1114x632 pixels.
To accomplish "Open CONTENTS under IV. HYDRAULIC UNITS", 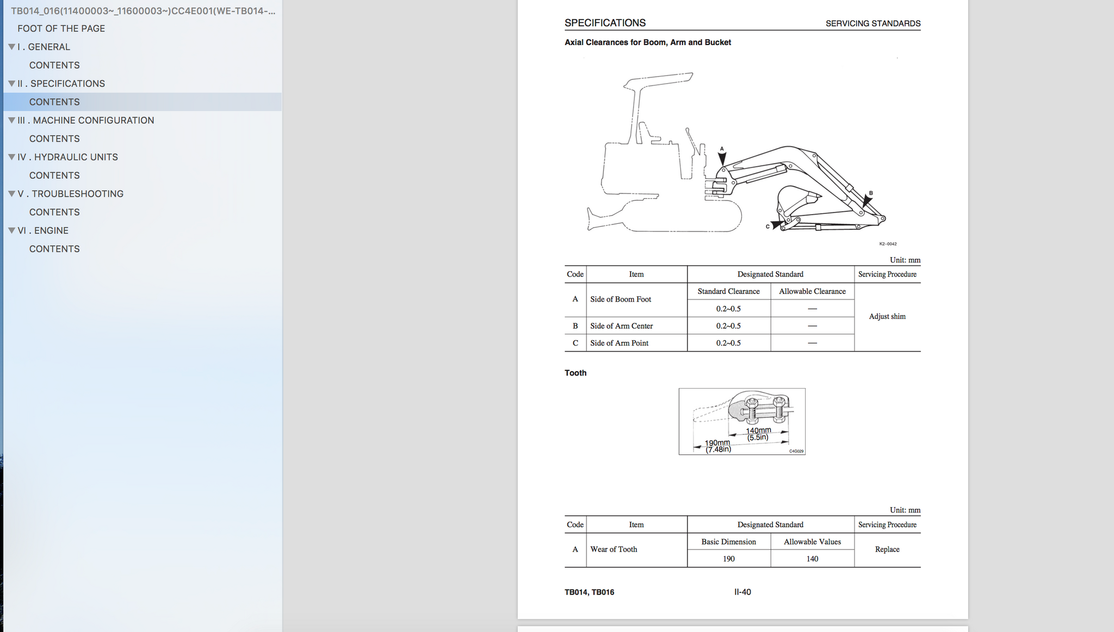I will (x=54, y=176).
